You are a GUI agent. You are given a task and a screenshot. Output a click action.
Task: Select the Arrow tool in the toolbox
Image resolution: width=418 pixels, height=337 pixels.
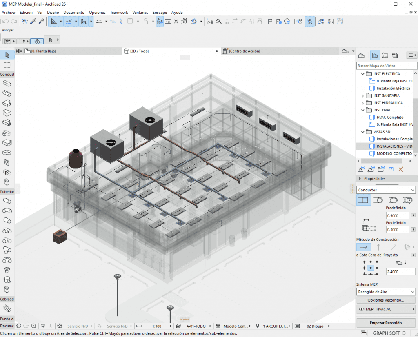[7, 55]
